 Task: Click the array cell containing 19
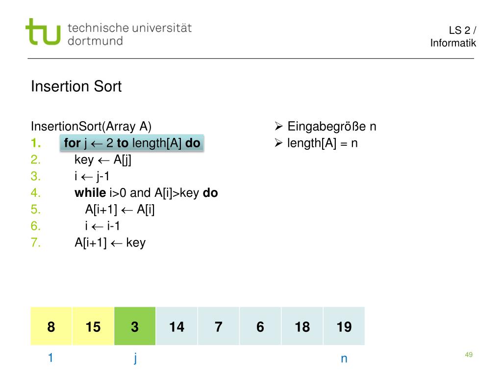(x=344, y=326)
